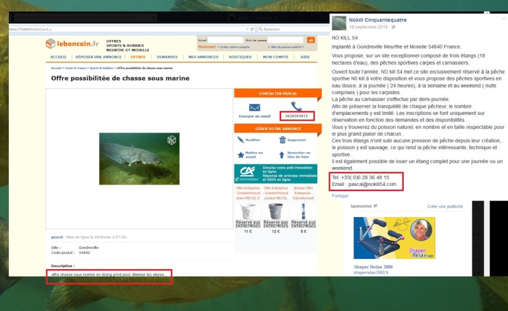
Task: Click Mot de passe oublié link
Action: tap(287, 47)
